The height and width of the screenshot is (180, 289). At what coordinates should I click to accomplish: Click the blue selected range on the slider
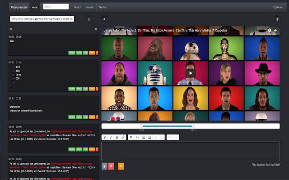[x=167, y=126]
